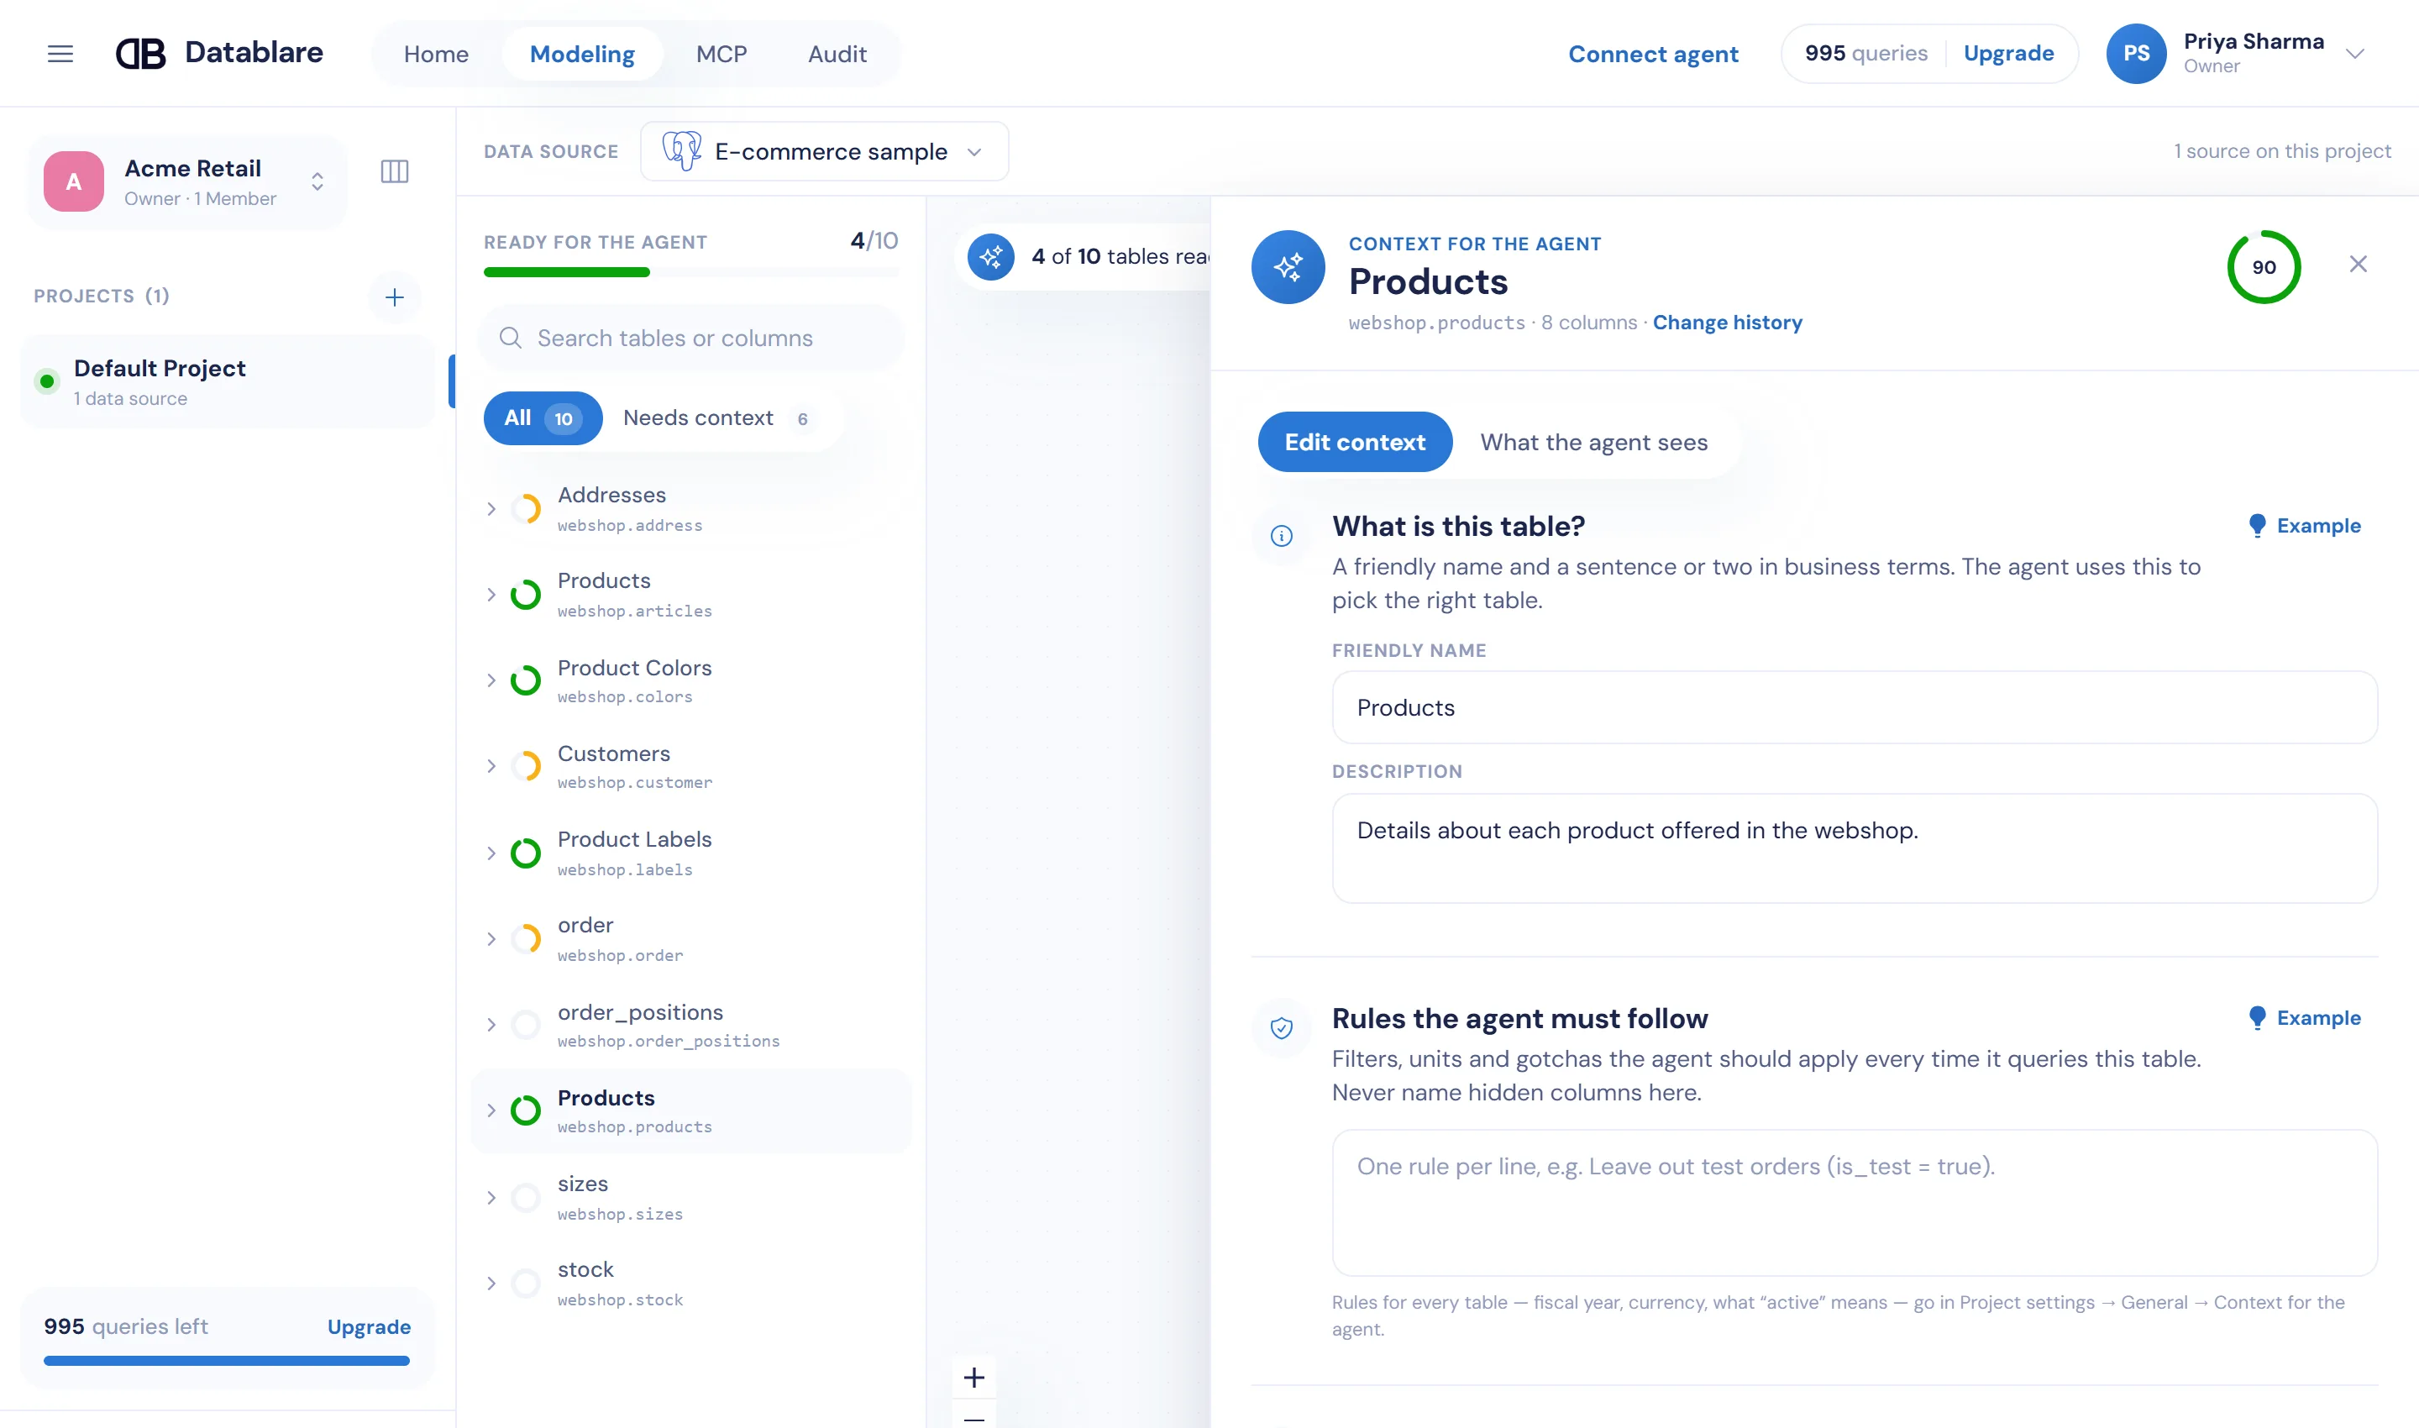Open the Audit tab
The width and height of the screenshot is (2419, 1428).
pos(837,54)
